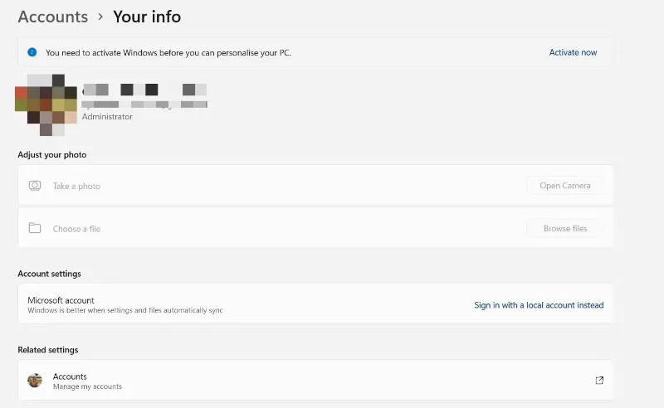This screenshot has height=408, width=664.
Task: Click the 'Your info' page title
Action: [147, 17]
